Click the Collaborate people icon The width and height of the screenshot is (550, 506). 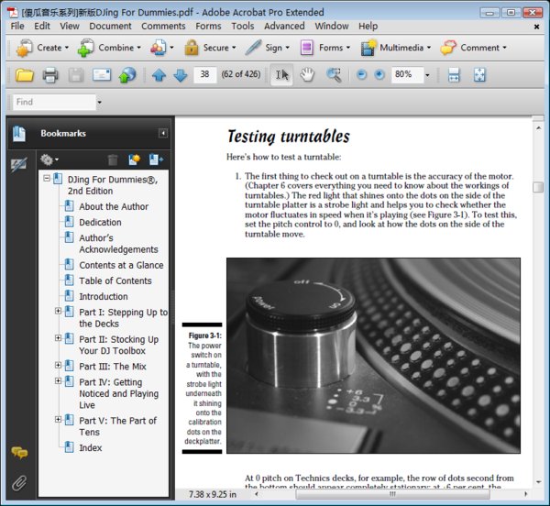coord(159,48)
